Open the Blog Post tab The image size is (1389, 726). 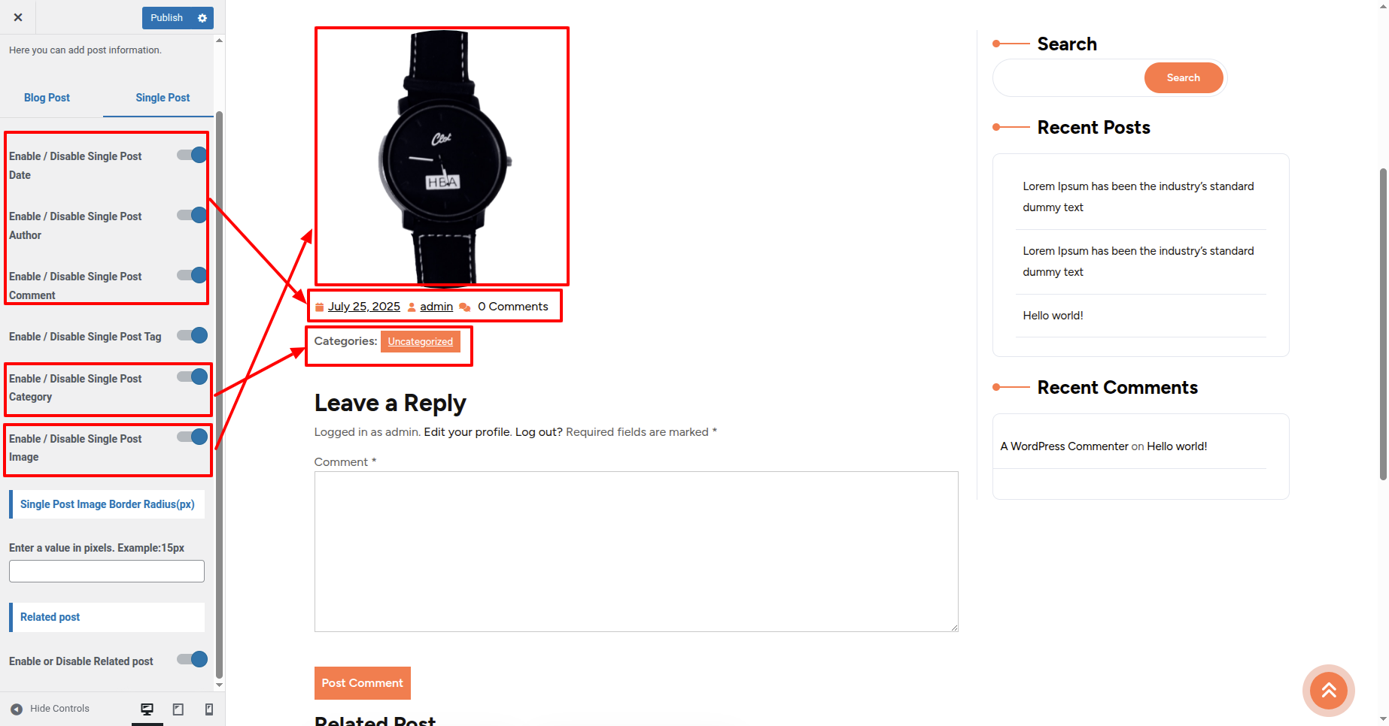pyautogui.click(x=47, y=98)
